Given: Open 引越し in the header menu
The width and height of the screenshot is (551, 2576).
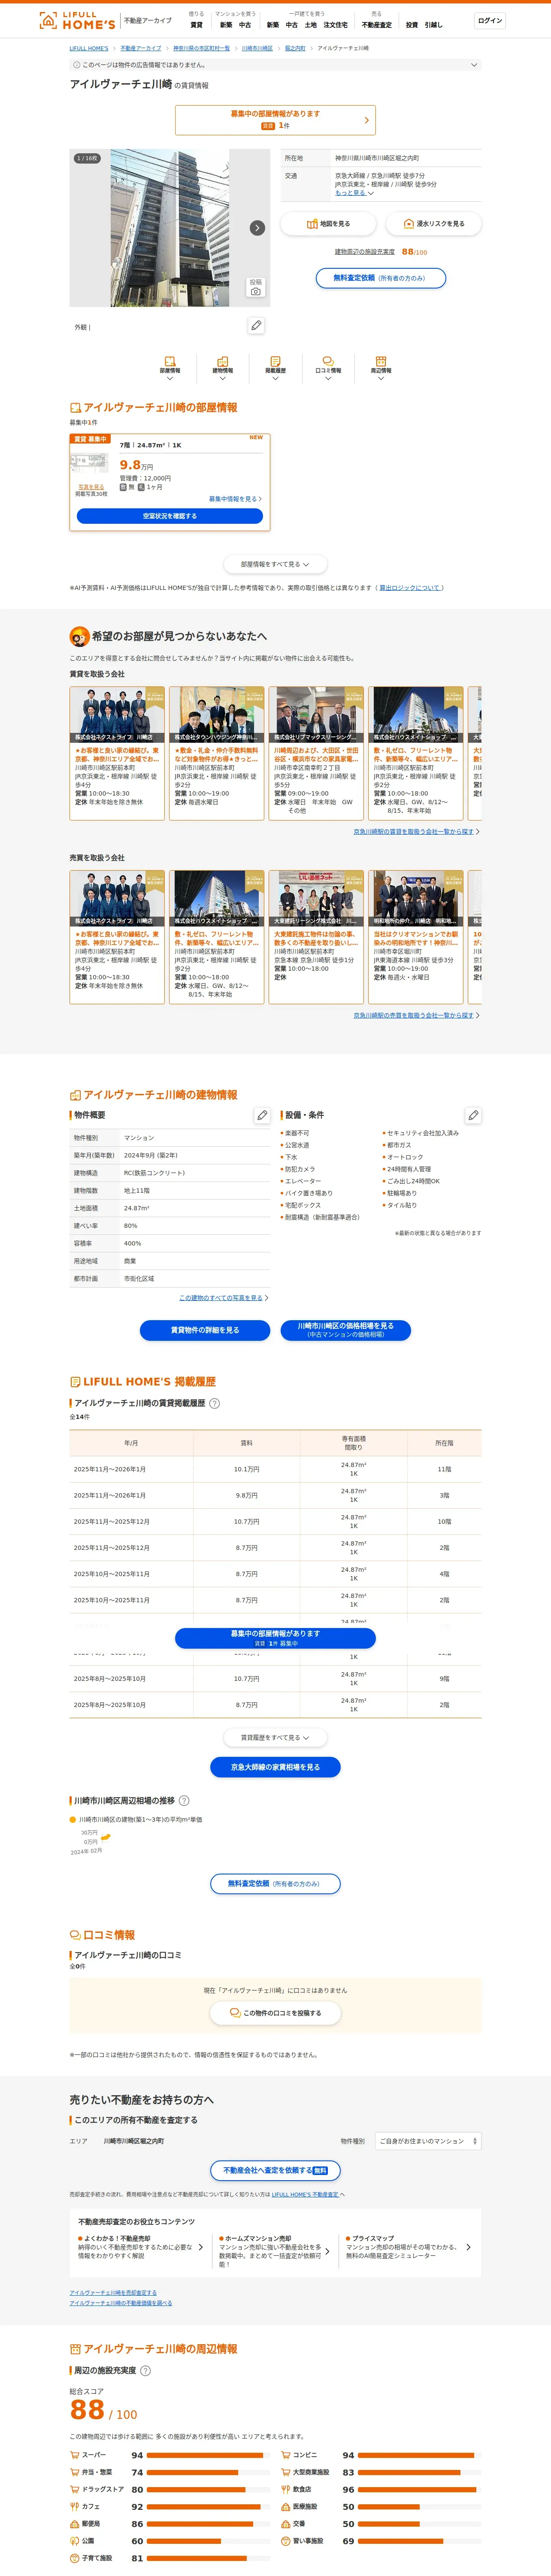Looking at the screenshot, I should click(x=433, y=25).
